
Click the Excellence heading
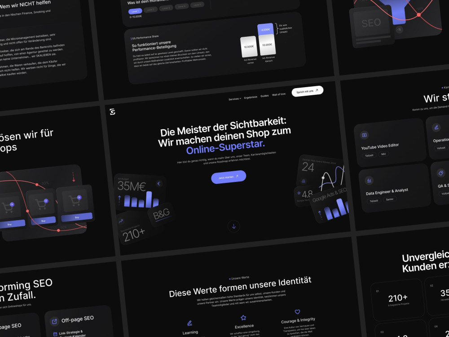pos(244,326)
